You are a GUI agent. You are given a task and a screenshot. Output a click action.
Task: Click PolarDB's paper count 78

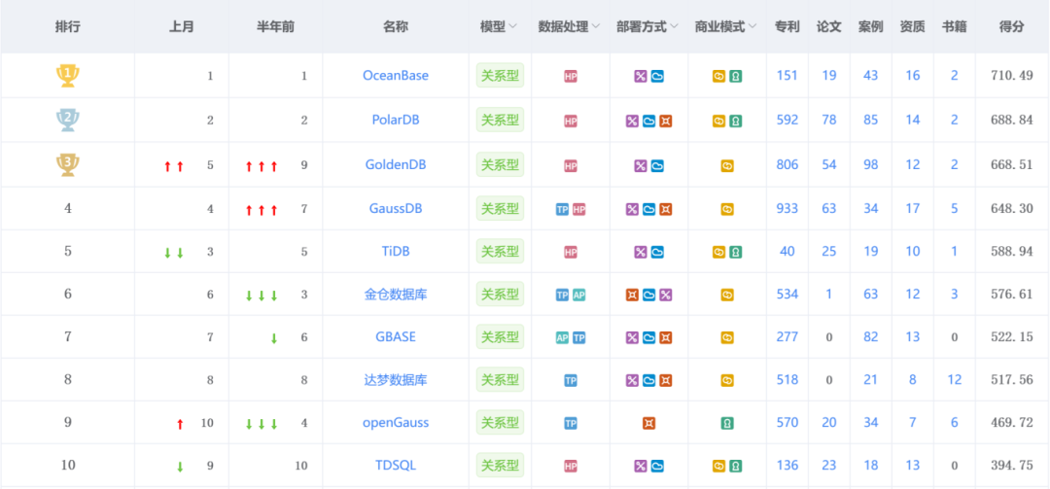click(x=829, y=120)
